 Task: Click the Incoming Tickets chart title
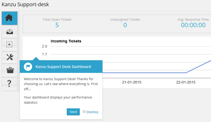[x=66, y=41]
